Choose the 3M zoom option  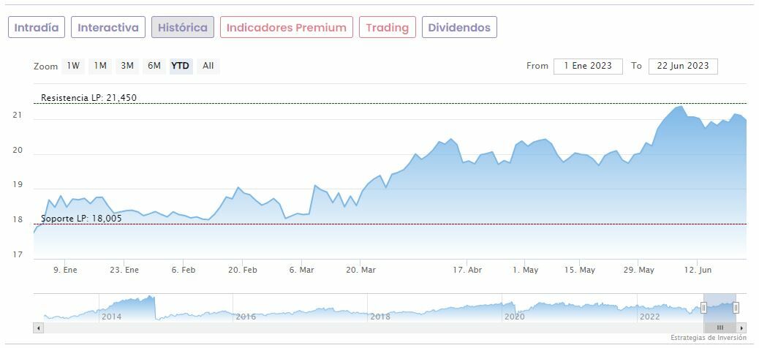coord(127,66)
